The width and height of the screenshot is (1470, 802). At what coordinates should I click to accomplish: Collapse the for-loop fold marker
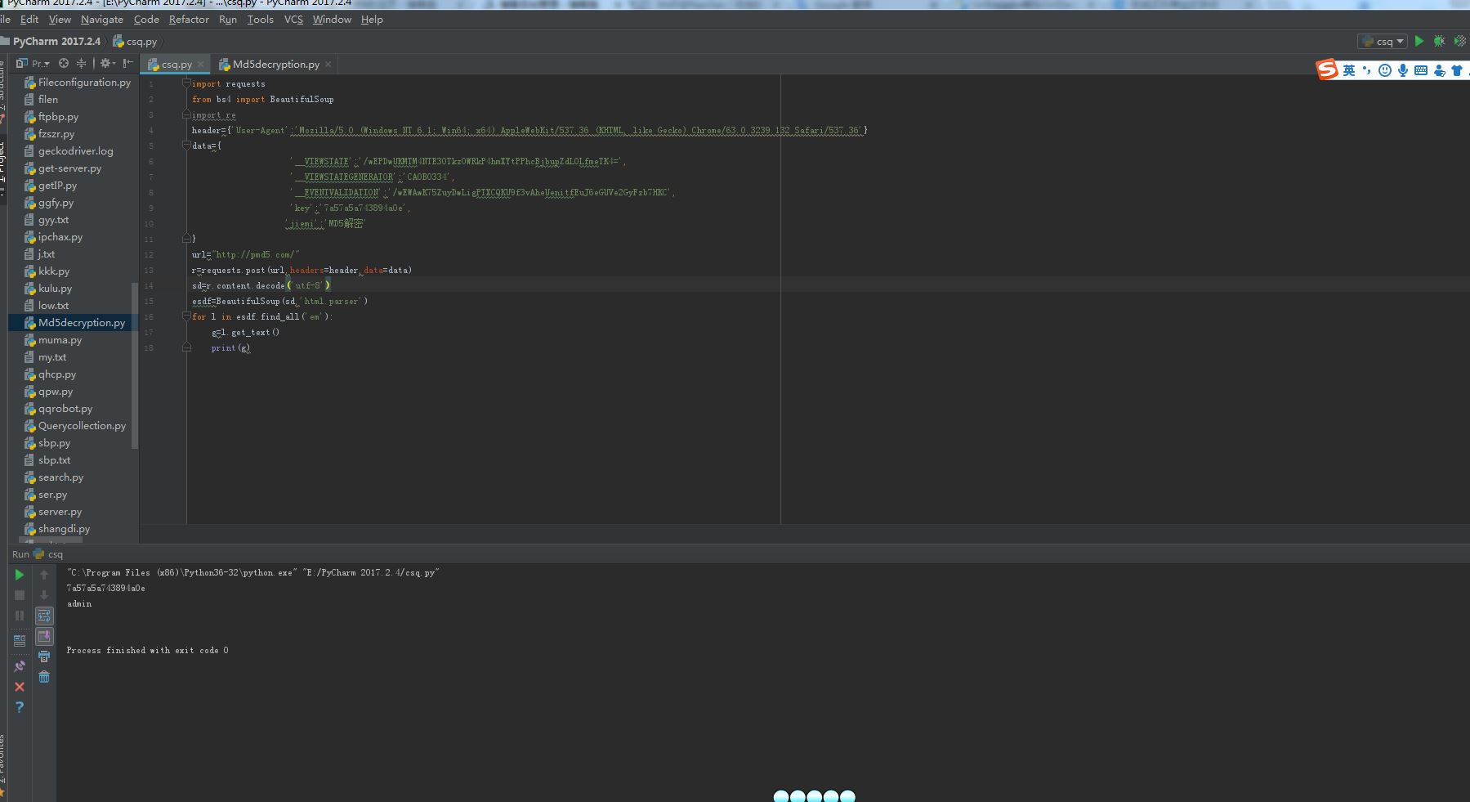[x=186, y=316]
